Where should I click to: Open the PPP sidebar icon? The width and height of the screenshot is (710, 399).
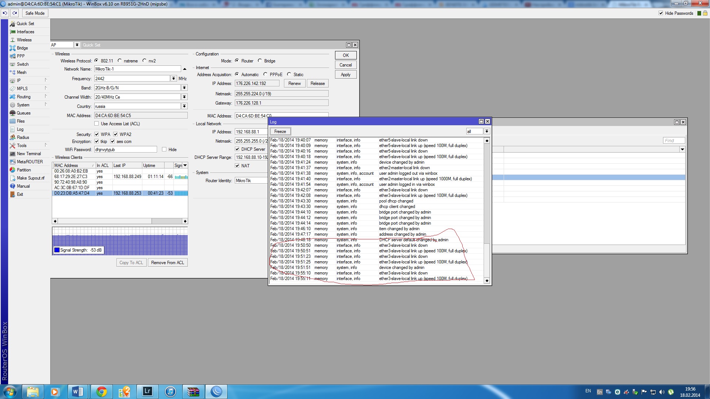coord(13,56)
